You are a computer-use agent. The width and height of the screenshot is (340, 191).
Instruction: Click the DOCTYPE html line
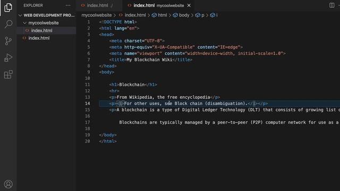click(x=118, y=22)
